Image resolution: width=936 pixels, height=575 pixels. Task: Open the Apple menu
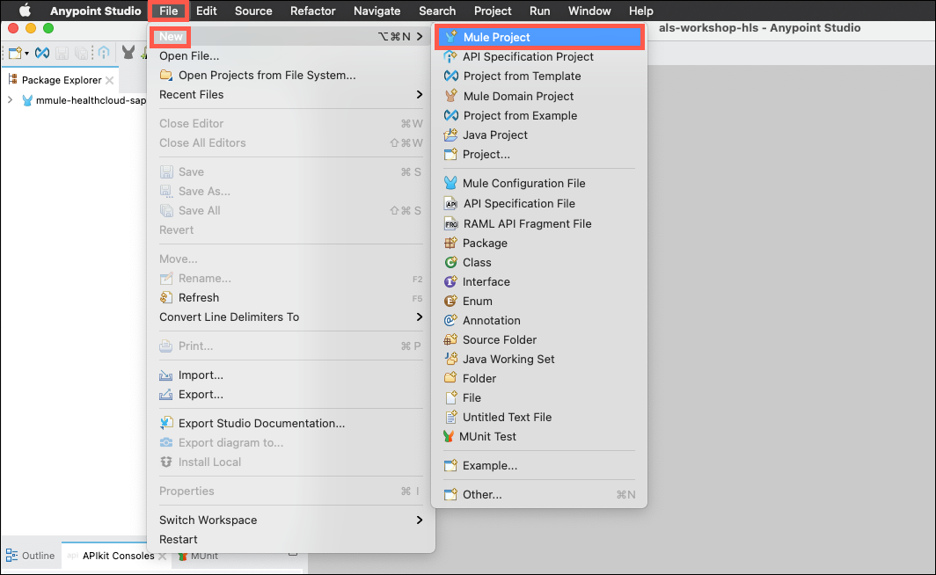[x=25, y=11]
